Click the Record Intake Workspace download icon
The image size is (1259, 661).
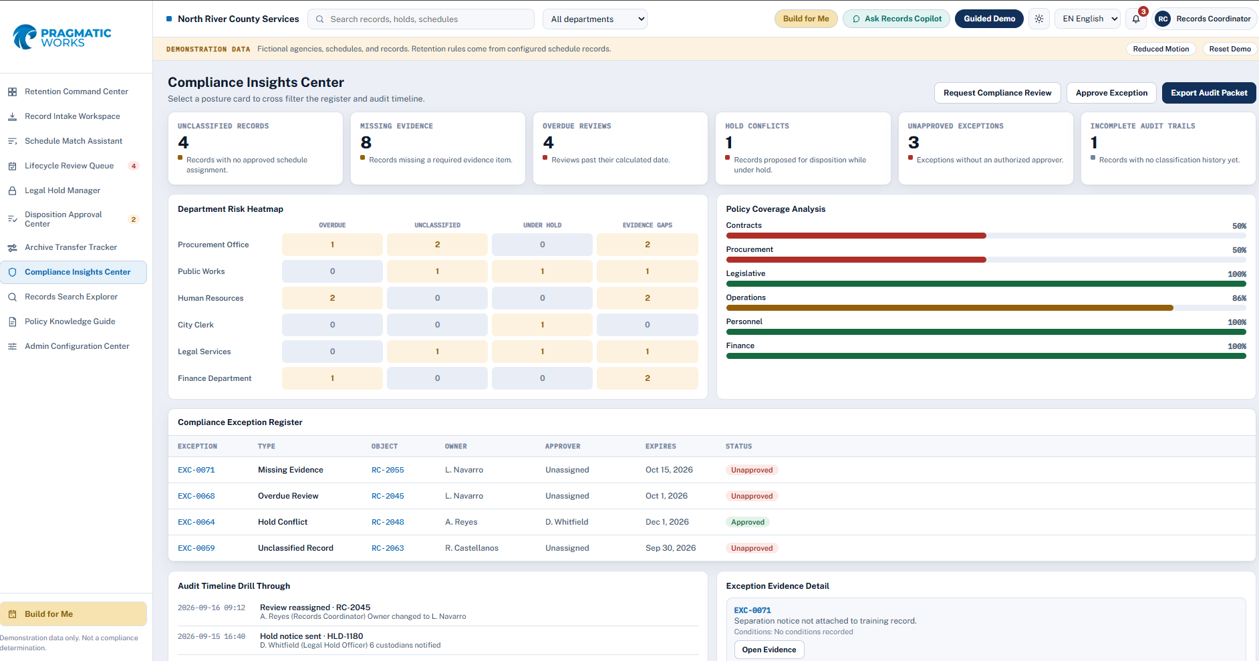pyautogui.click(x=12, y=116)
